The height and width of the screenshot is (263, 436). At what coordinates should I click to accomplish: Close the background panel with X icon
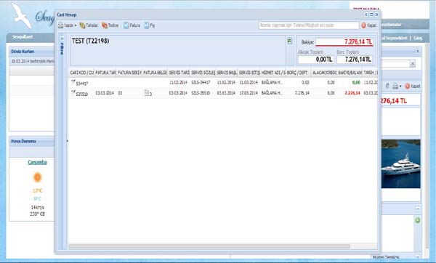coord(418,51)
